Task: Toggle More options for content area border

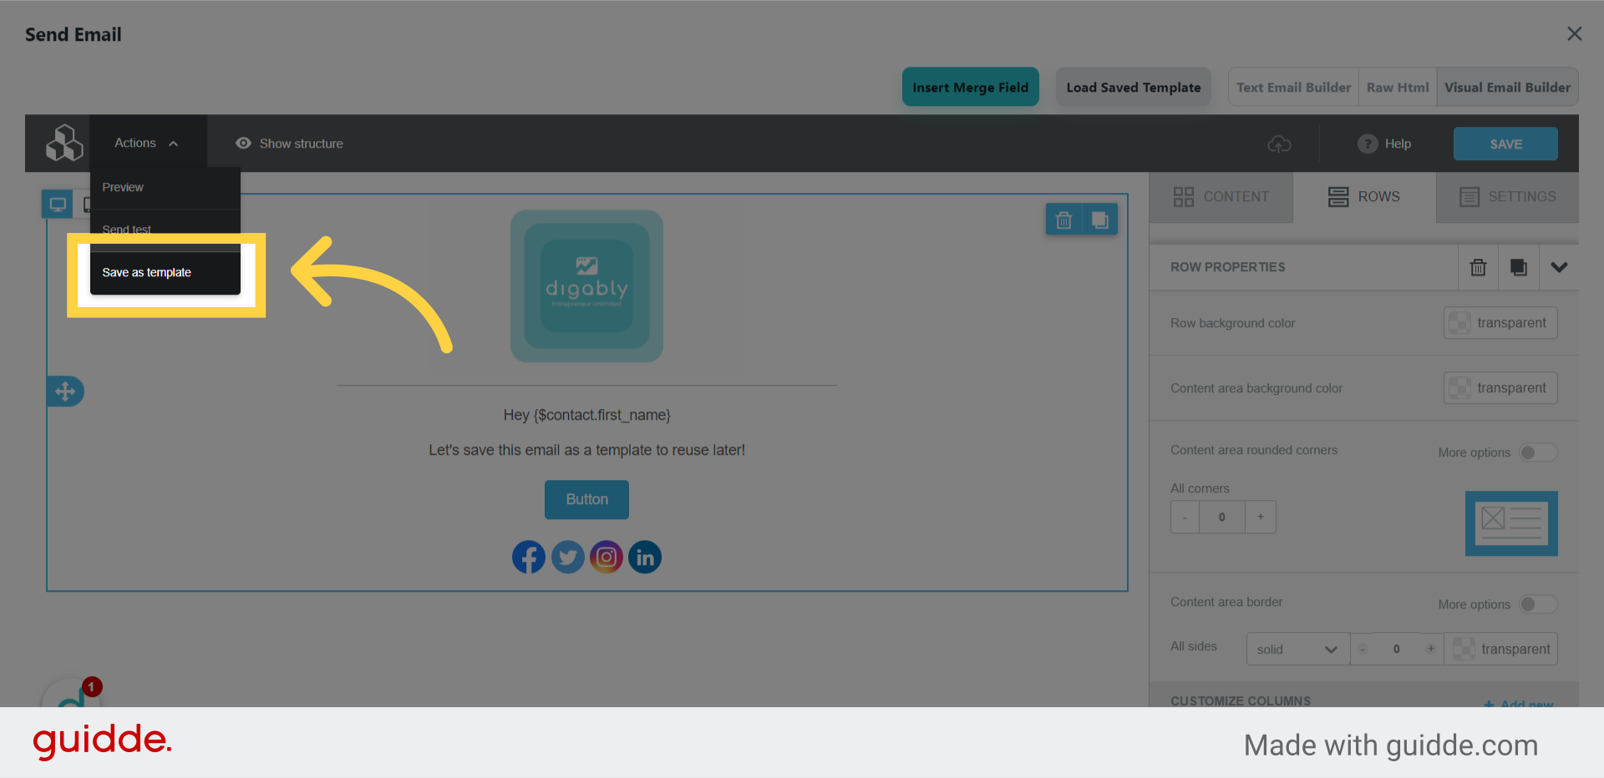Action: click(x=1538, y=604)
